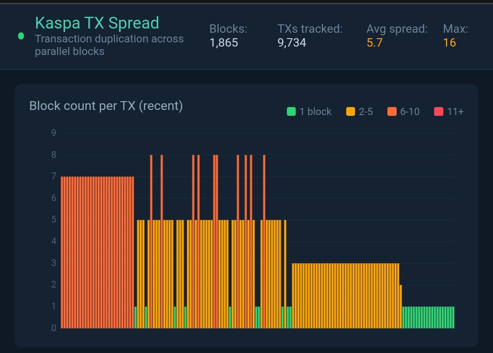Toggle the '1 block' green legend swatch
The image size is (493, 353).
coord(291,111)
